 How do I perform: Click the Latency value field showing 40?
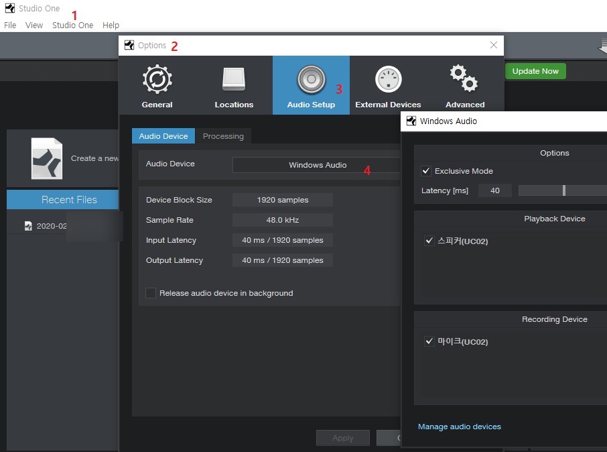tap(494, 190)
